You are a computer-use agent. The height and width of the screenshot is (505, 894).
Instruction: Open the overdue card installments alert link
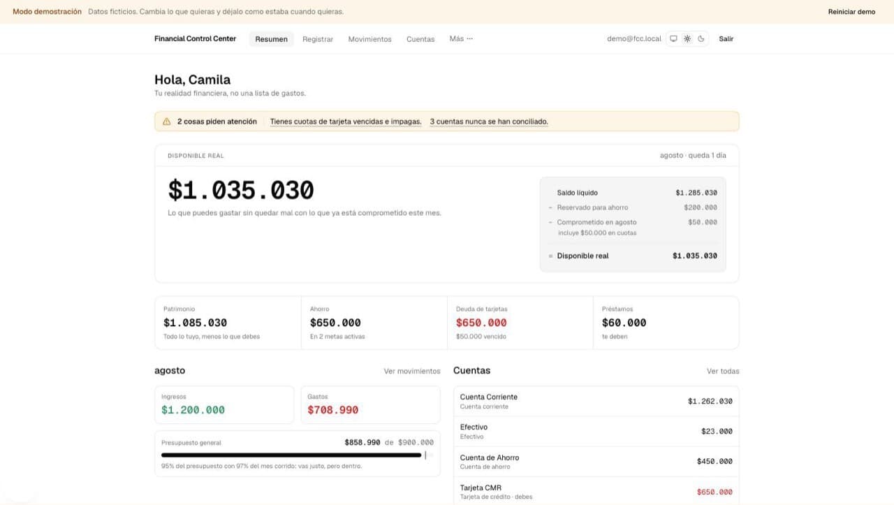coord(346,122)
